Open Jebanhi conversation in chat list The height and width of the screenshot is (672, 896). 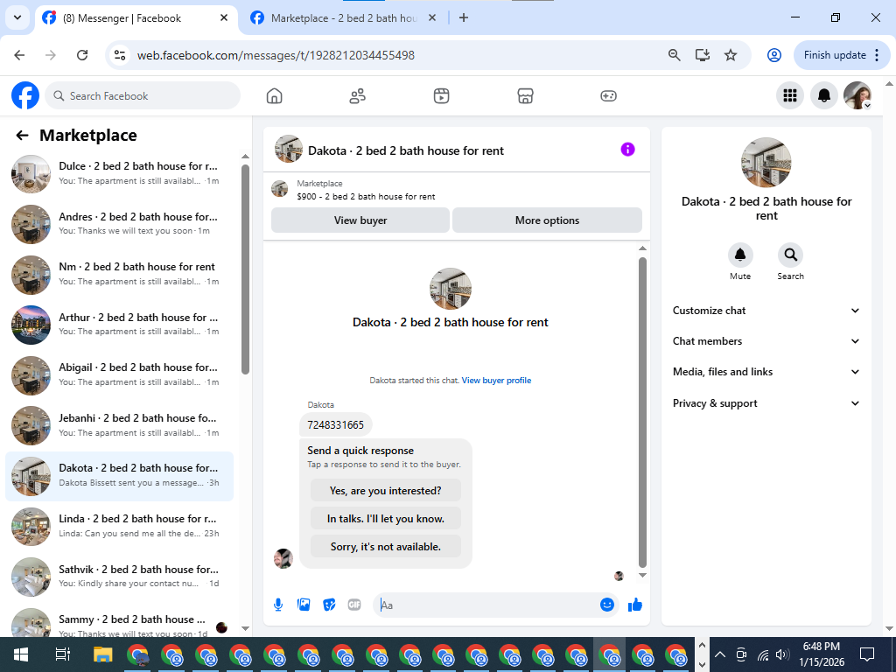click(x=119, y=425)
